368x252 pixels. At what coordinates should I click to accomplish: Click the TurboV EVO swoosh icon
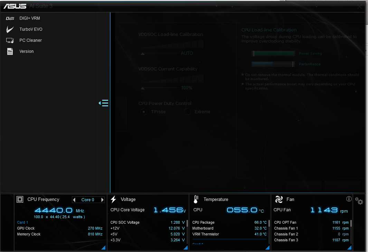pyautogui.click(x=10, y=29)
